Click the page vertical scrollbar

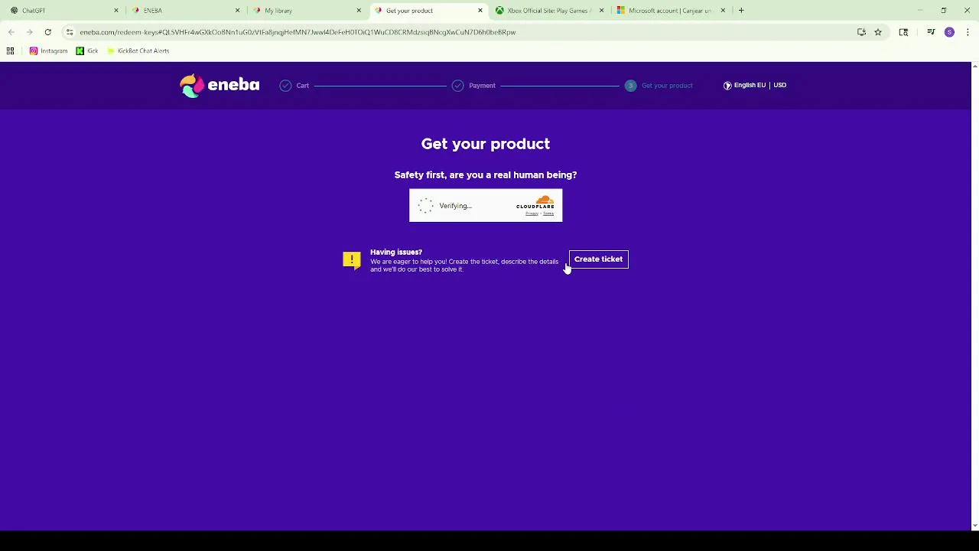(974, 296)
